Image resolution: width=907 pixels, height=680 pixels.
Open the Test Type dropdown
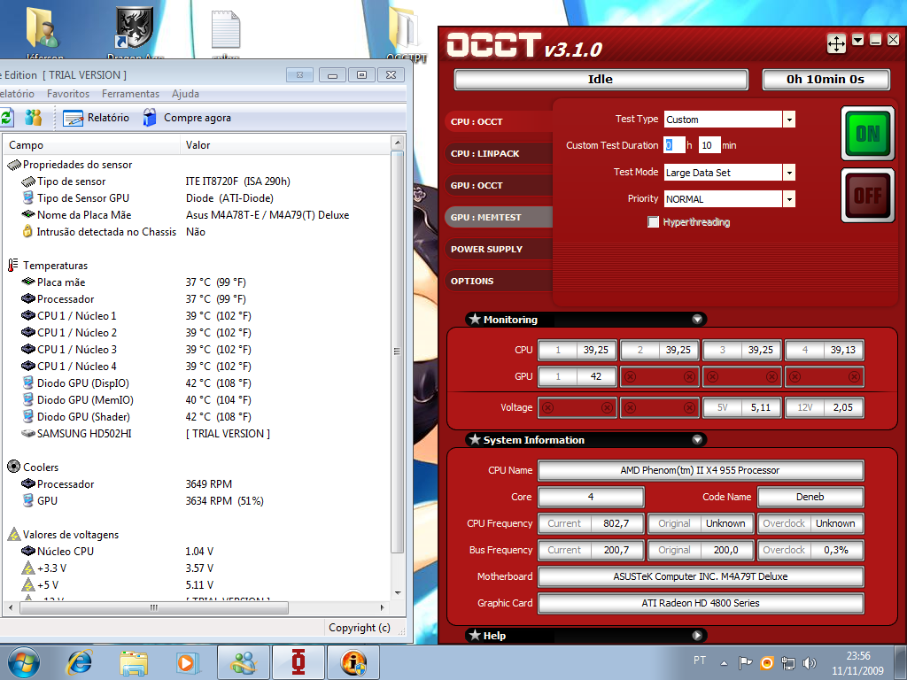coord(788,120)
